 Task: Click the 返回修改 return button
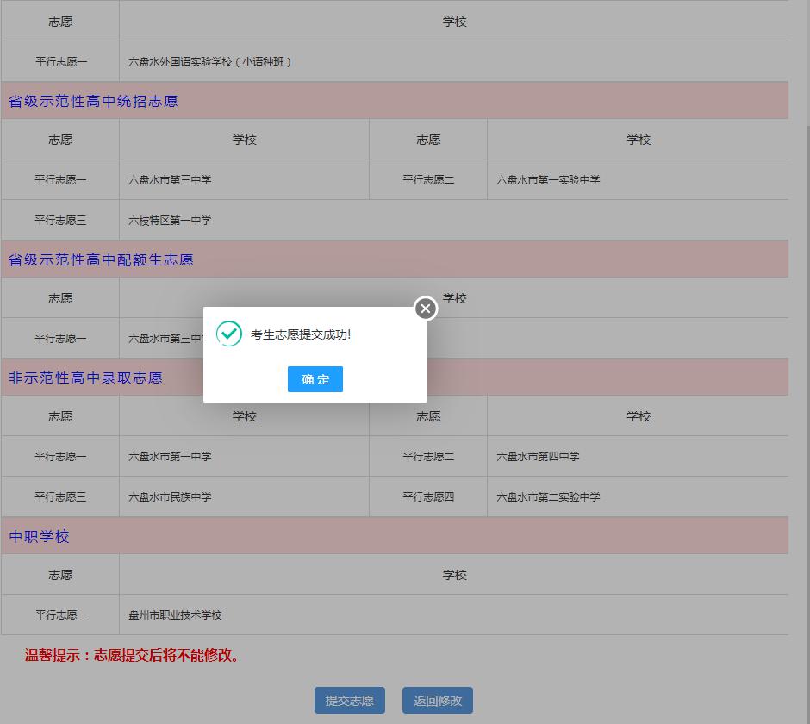tap(436, 700)
